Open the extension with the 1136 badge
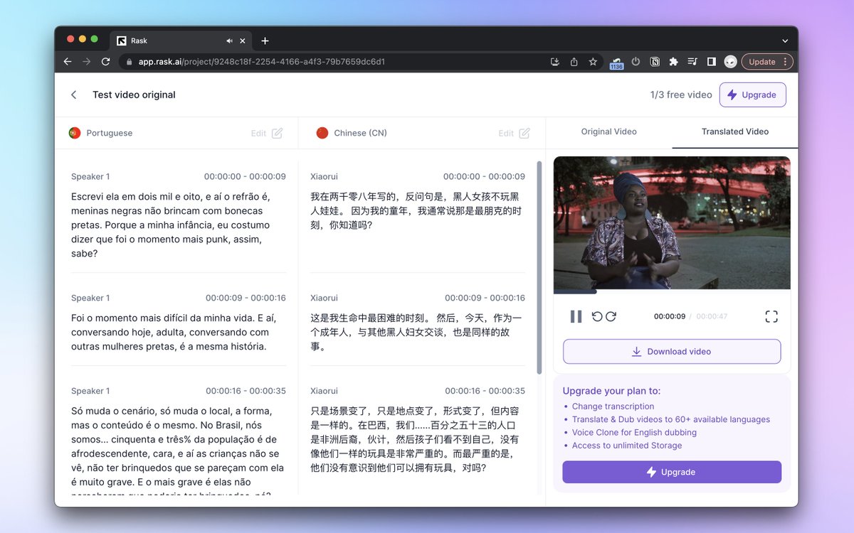This screenshot has width=854, height=533. pos(616,63)
